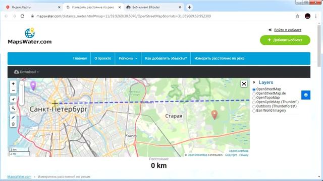Select the purple map marker

pyautogui.click(x=33, y=85)
